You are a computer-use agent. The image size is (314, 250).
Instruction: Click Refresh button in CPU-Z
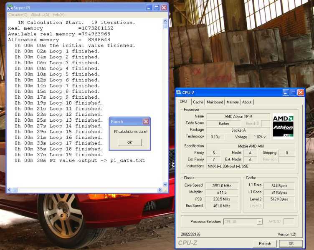(265, 244)
